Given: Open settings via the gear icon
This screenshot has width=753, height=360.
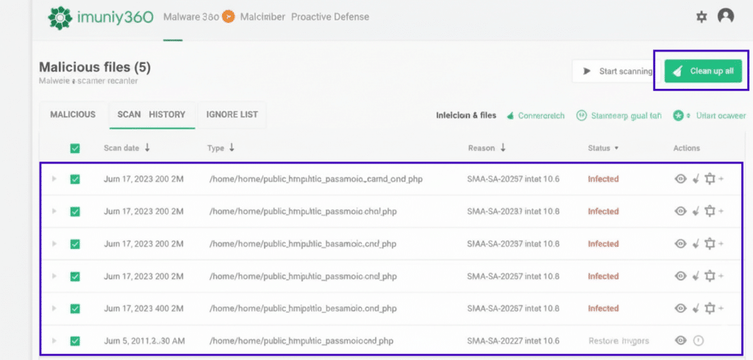Looking at the screenshot, I should (x=701, y=17).
